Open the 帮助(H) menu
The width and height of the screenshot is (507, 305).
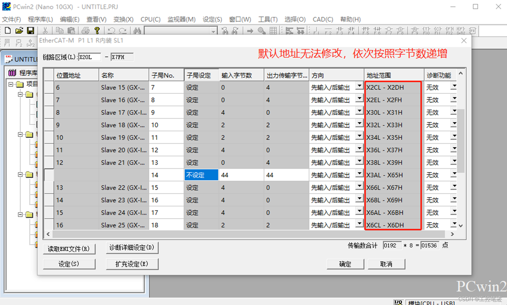[x=350, y=20]
